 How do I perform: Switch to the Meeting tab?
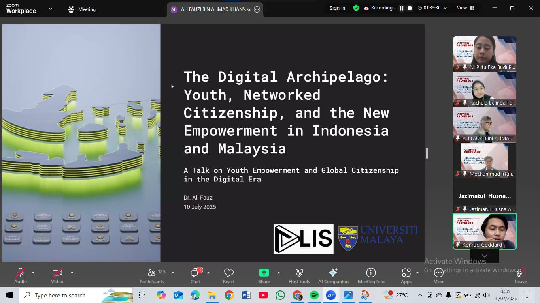(82, 9)
